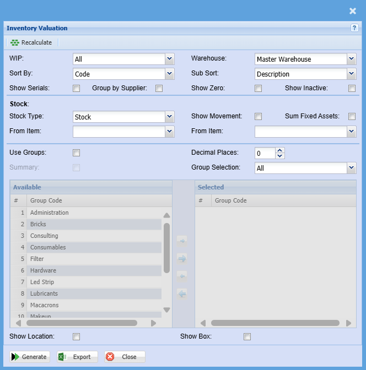Click the large left arrow to remove all groups
Image resolution: width=366 pixels, height=370 pixels.
[182, 293]
